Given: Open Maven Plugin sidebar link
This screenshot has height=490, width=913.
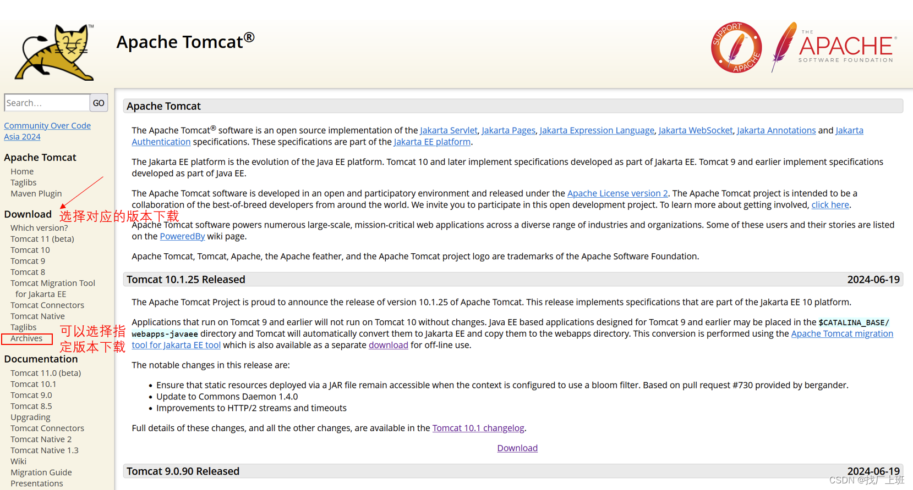Looking at the screenshot, I should (x=36, y=193).
